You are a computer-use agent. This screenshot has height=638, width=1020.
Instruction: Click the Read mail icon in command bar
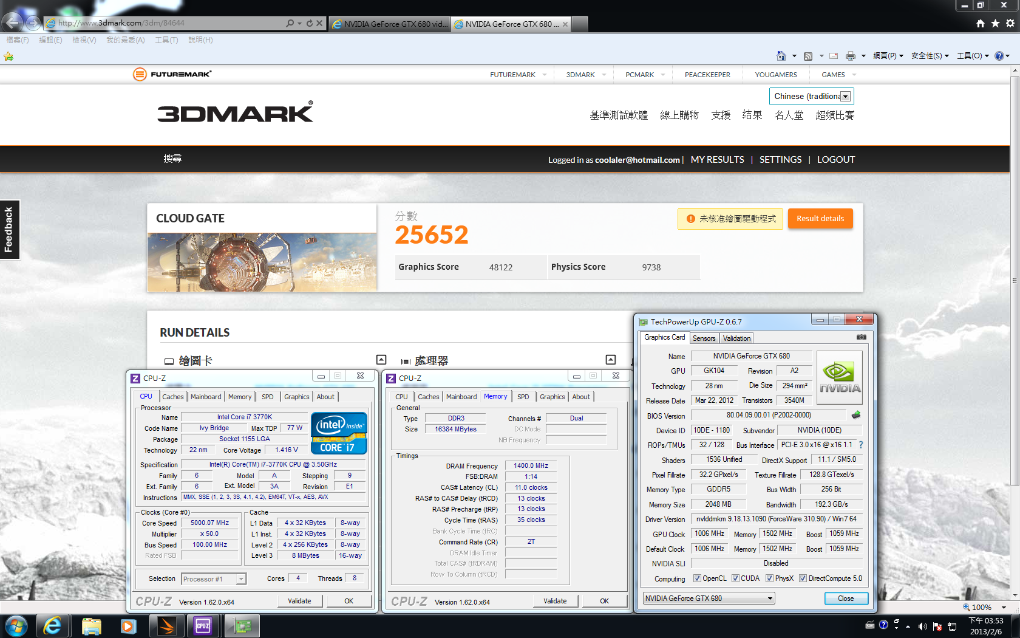[x=834, y=56]
